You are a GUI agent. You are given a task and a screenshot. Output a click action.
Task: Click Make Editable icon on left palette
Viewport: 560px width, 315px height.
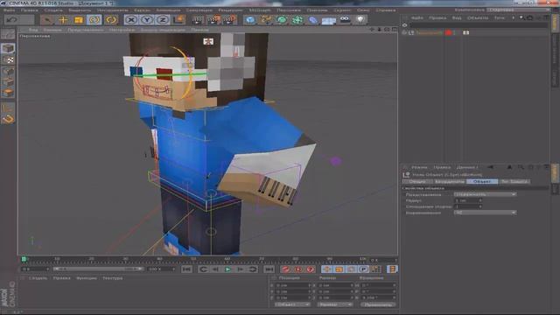8,35
